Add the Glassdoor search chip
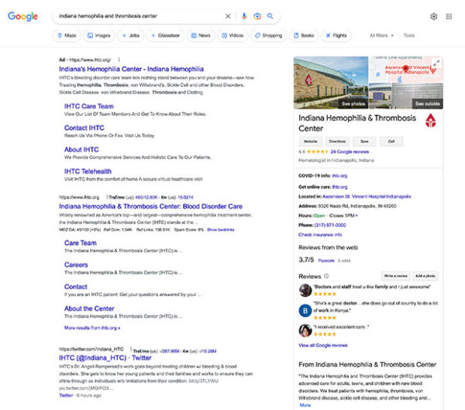 tap(166, 36)
